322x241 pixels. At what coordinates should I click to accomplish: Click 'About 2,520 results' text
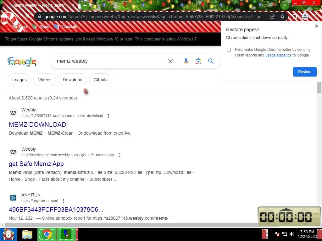tap(43, 98)
